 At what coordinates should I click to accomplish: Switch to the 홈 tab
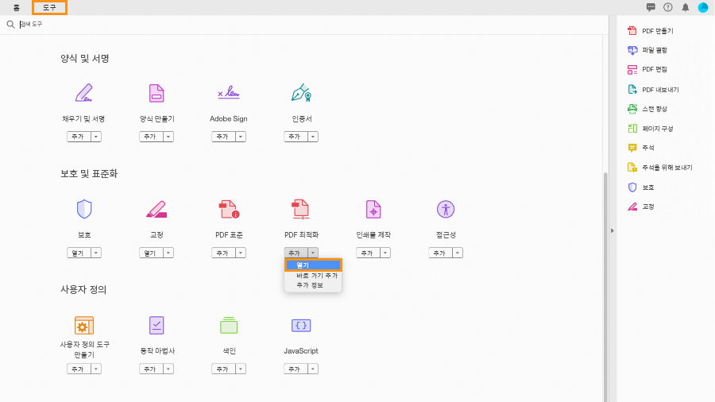(x=17, y=7)
